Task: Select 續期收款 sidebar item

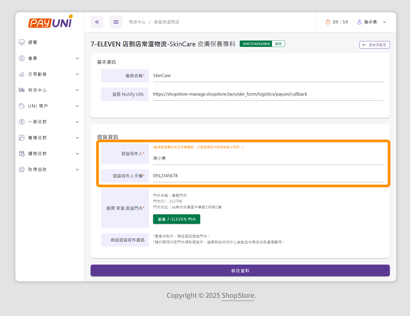Action: tap(50, 154)
